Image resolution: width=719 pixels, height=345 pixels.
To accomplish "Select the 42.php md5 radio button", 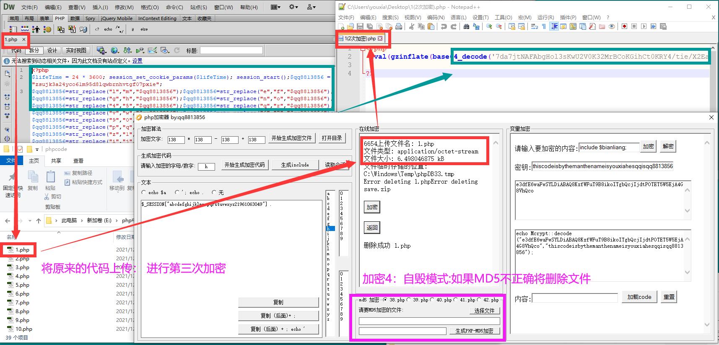I will 479,300.
